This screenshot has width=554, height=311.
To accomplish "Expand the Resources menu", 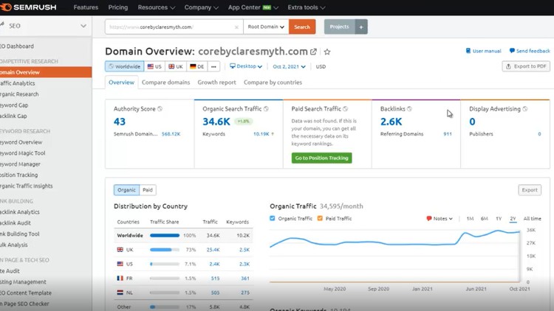I will point(156,7).
